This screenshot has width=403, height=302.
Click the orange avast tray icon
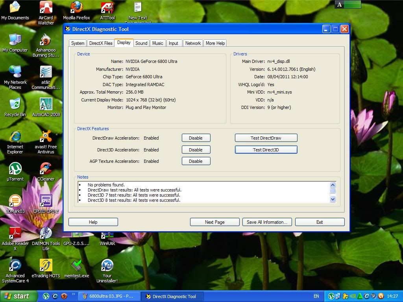[x=381, y=296]
